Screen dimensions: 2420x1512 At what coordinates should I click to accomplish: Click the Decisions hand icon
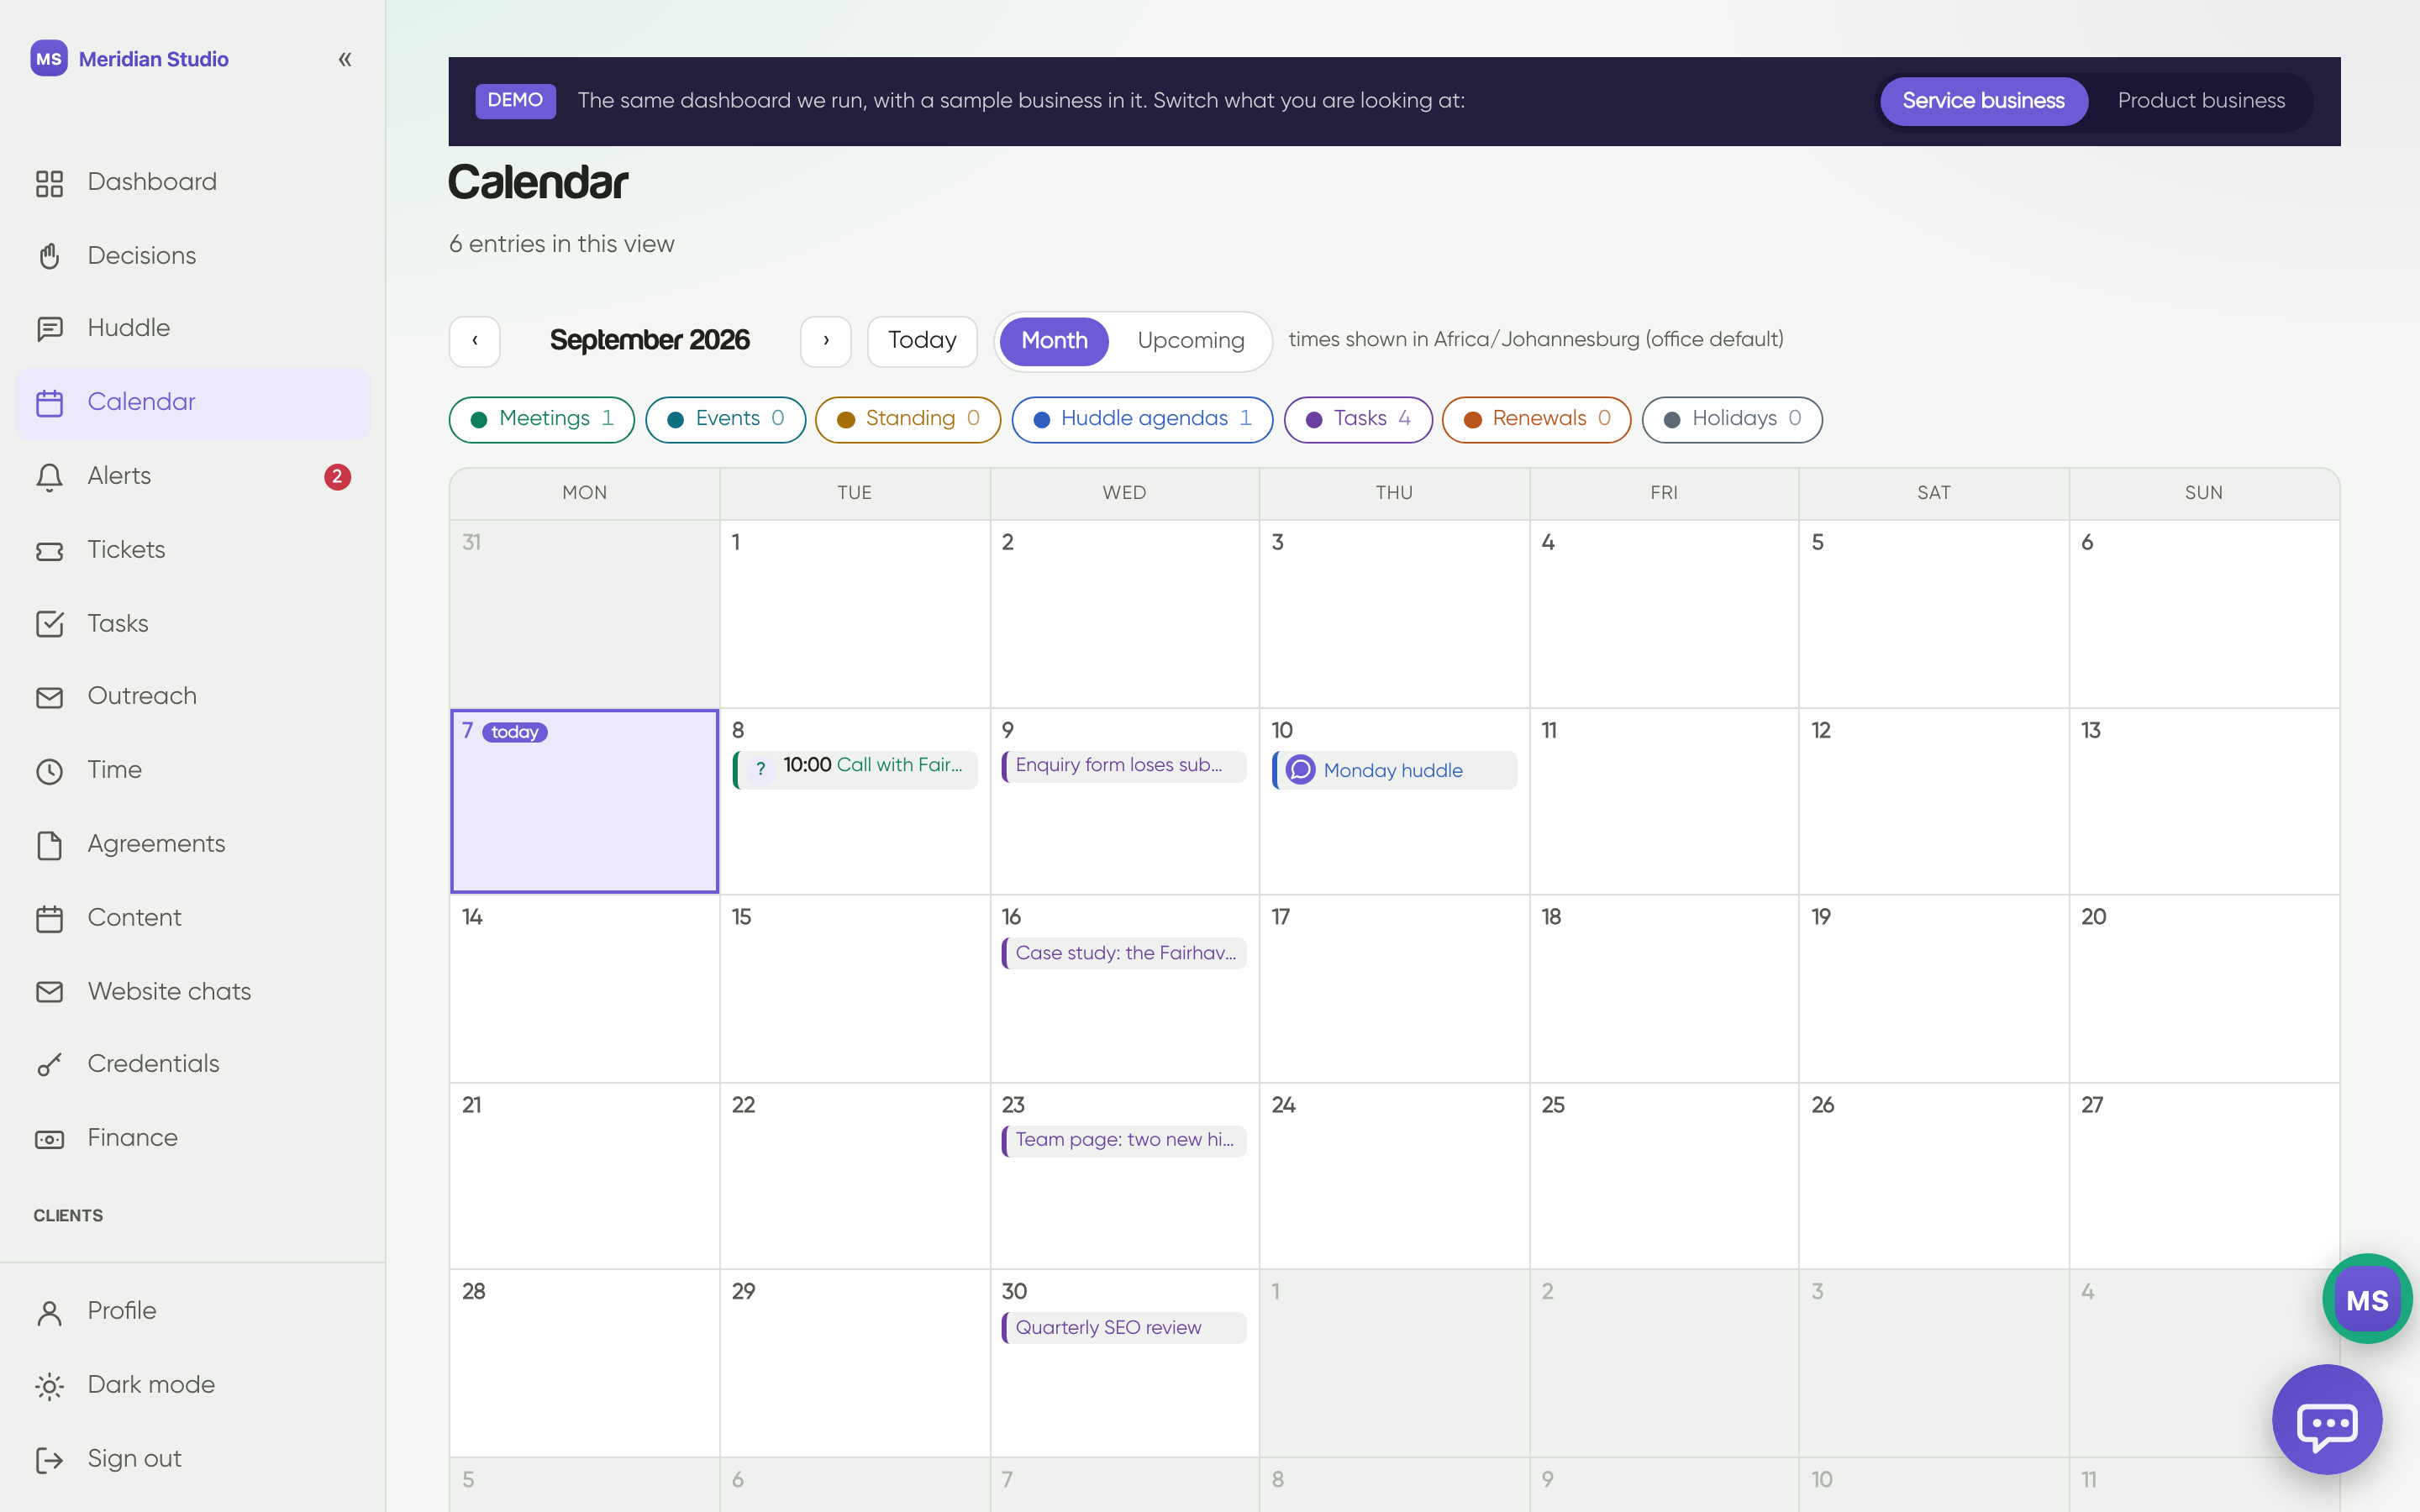pyautogui.click(x=49, y=256)
